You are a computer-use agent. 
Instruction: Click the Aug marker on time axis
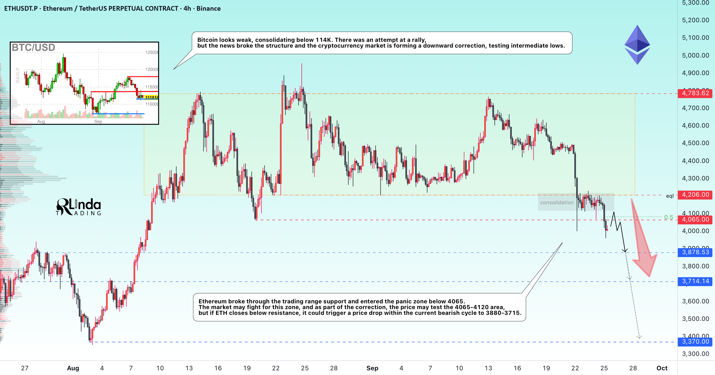(x=73, y=368)
